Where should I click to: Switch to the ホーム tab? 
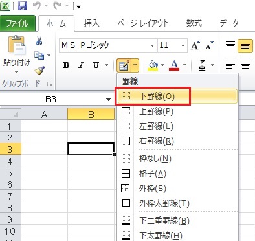pyautogui.click(x=56, y=23)
